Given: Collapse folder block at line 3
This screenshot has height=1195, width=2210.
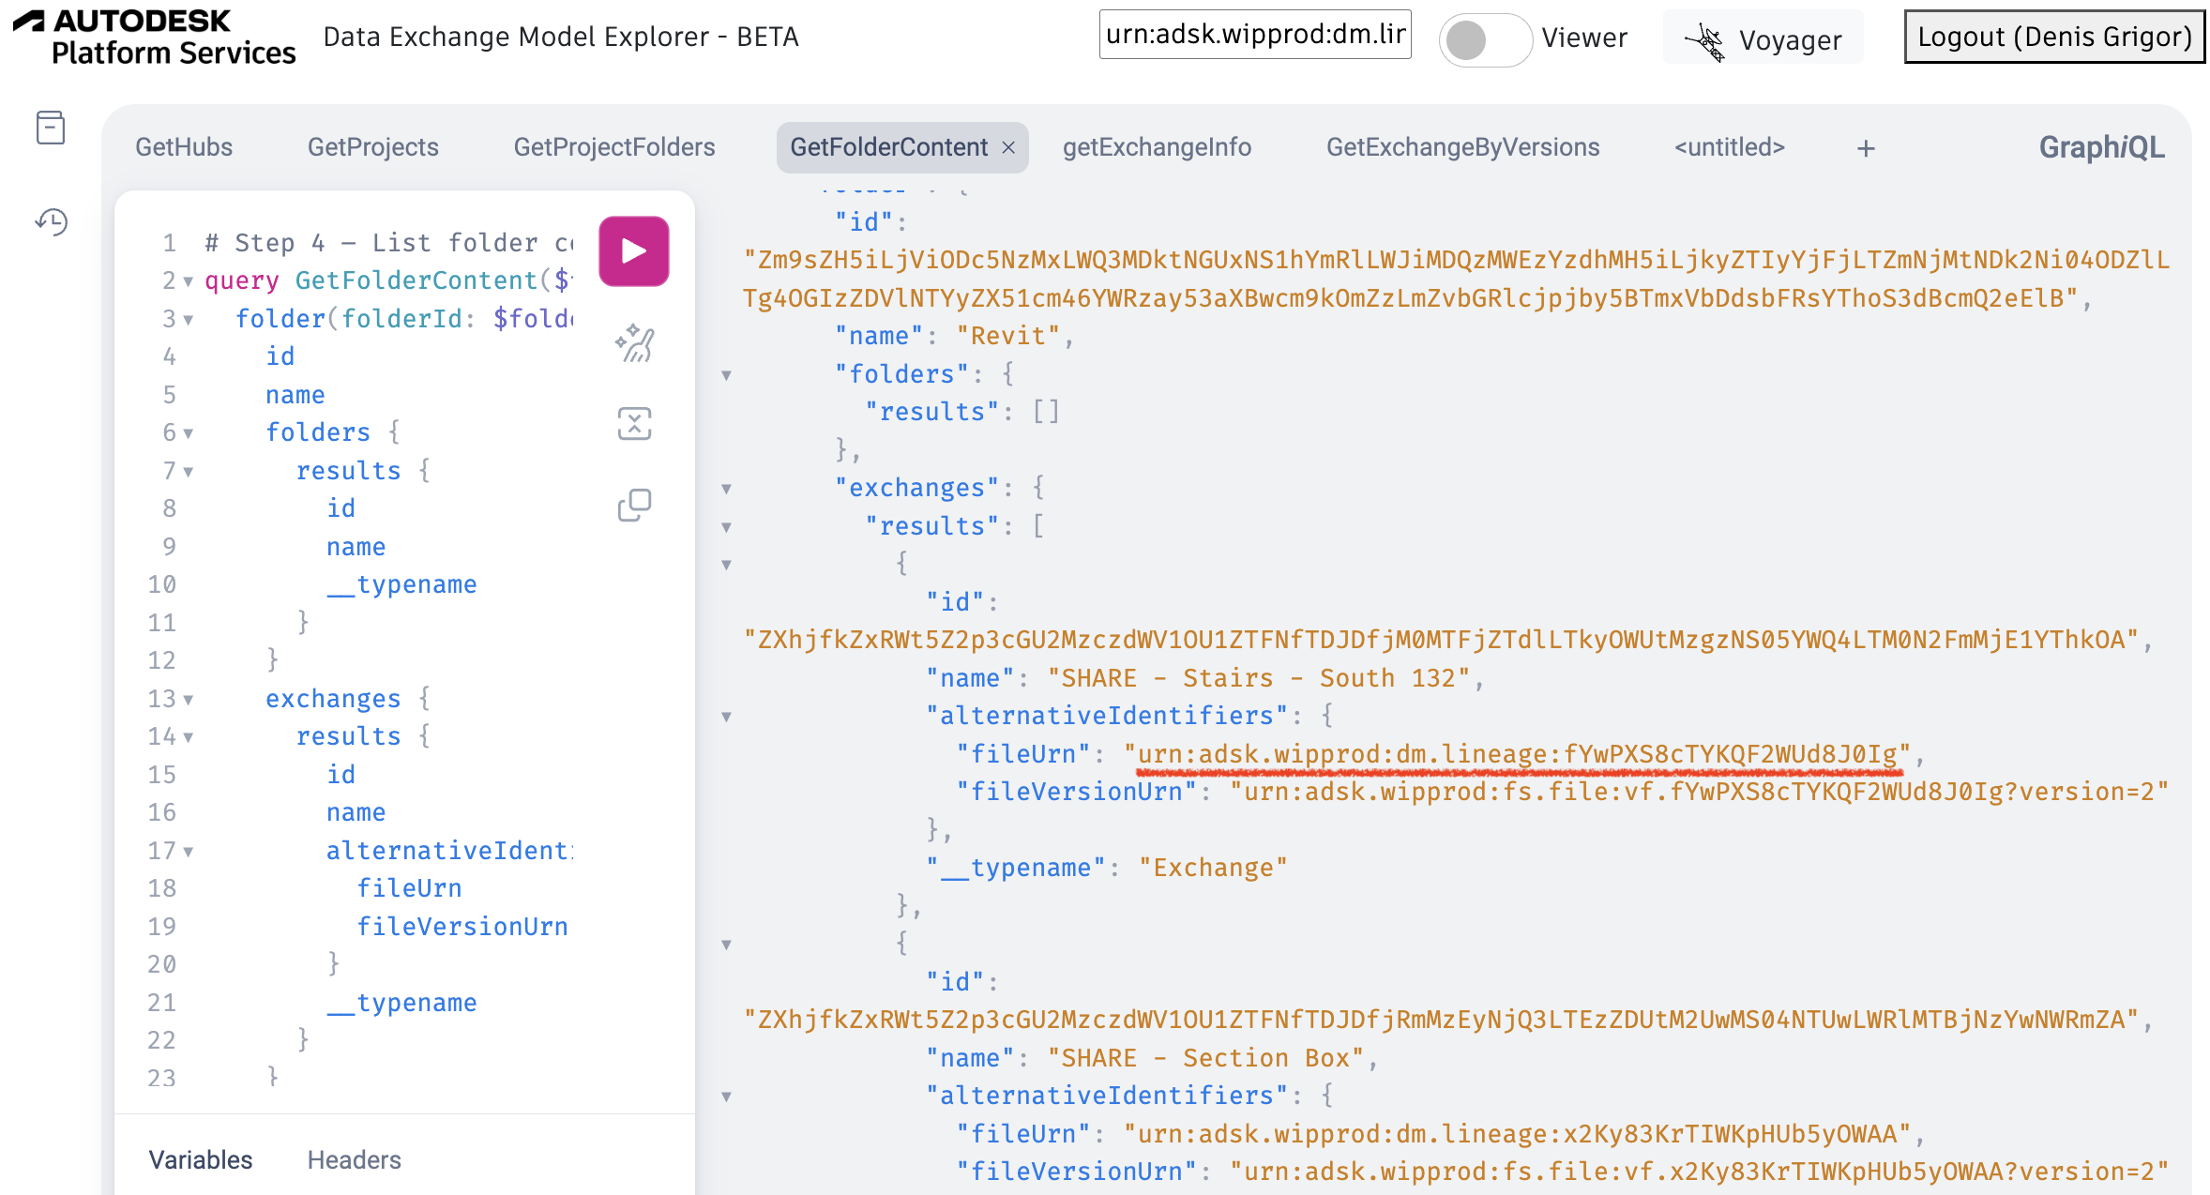Looking at the screenshot, I should (x=189, y=320).
